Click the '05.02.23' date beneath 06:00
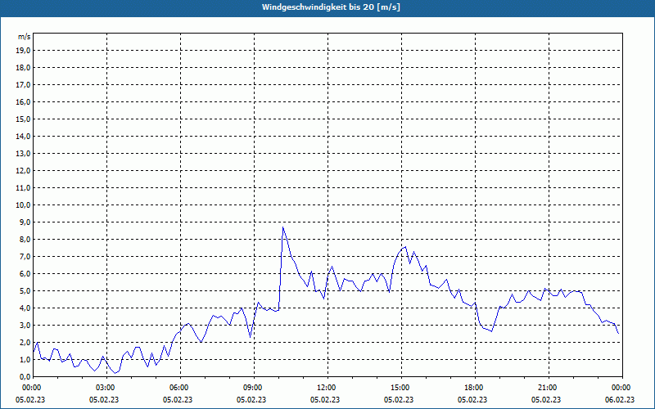655x409 pixels. pos(178,400)
